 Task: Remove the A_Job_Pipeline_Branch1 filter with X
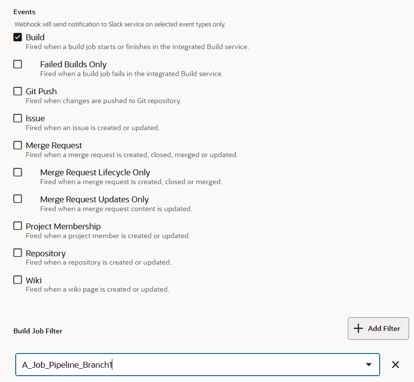(395, 364)
